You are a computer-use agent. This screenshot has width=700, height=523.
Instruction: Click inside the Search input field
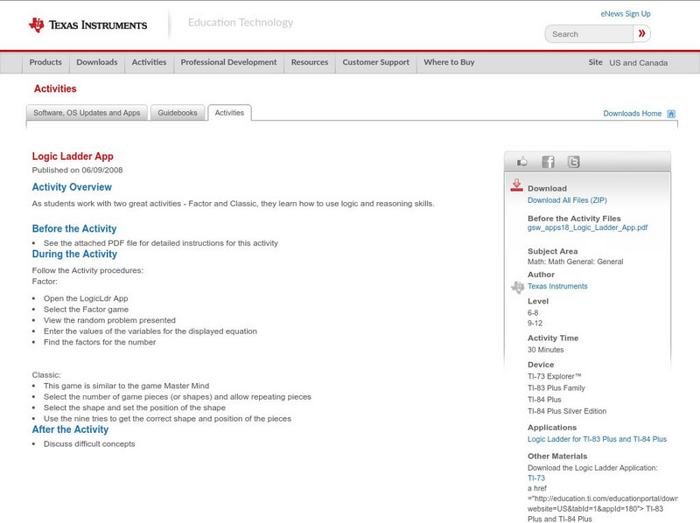[588, 34]
